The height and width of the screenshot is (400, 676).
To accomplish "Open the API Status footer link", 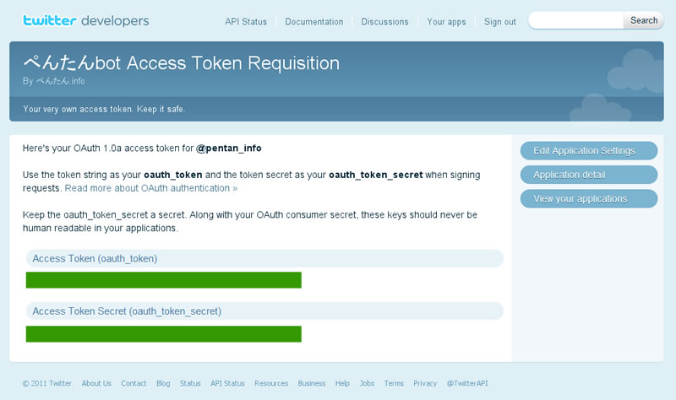I will [x=227, y=383].
